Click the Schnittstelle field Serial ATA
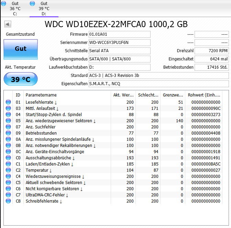 point(120,51)
